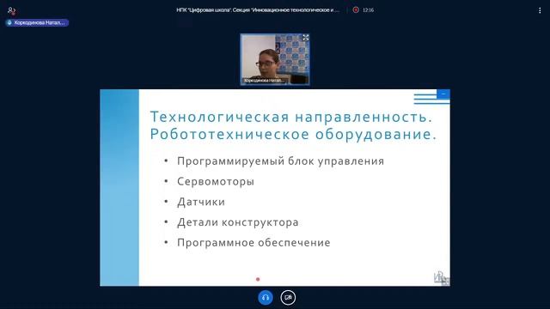Open the participants list icon
This screenshot has height=309, width=550.
click(11, 10)
